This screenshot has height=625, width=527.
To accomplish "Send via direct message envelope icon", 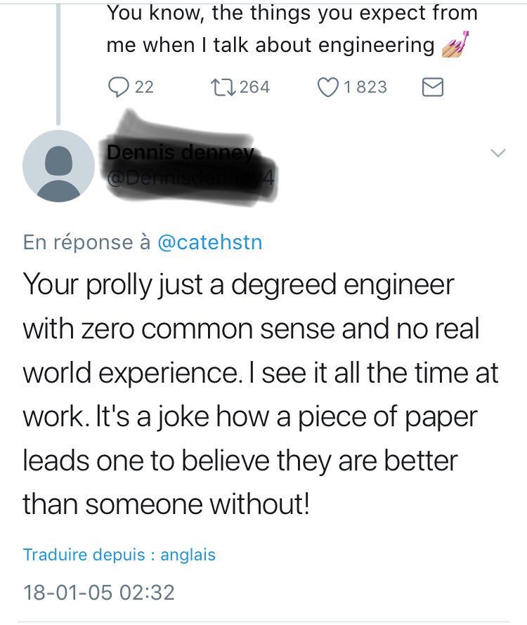I will click(x=431, y=87).
